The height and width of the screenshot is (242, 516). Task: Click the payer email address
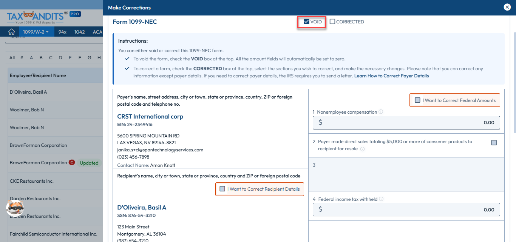(x=160, y=150)
